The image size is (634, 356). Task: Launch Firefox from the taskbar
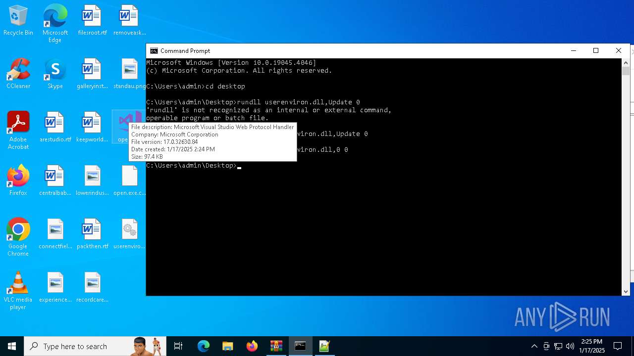pyautogui.click(x=252, y=346)
